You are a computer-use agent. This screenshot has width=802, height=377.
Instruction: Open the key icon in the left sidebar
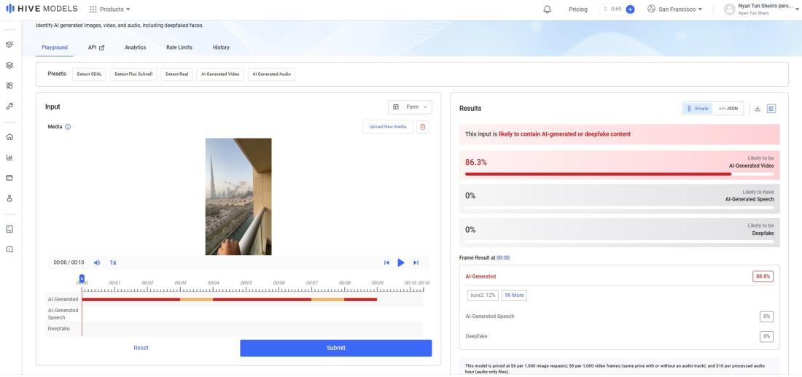click(9, 106)
